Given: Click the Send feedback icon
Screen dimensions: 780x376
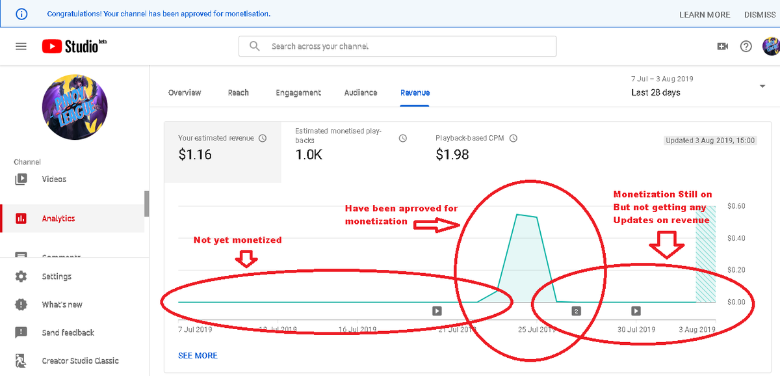Looking at the screenshot, I should point(21,332).
